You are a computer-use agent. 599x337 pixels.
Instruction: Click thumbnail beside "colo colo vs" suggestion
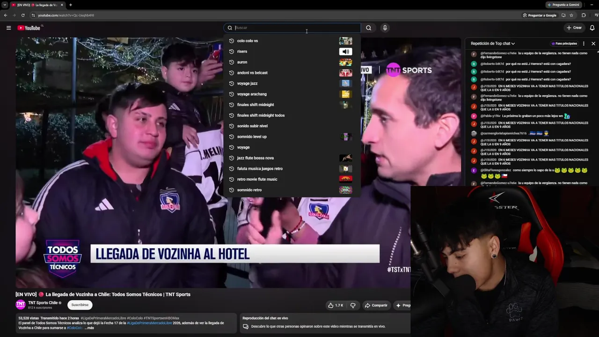[346, 41]
